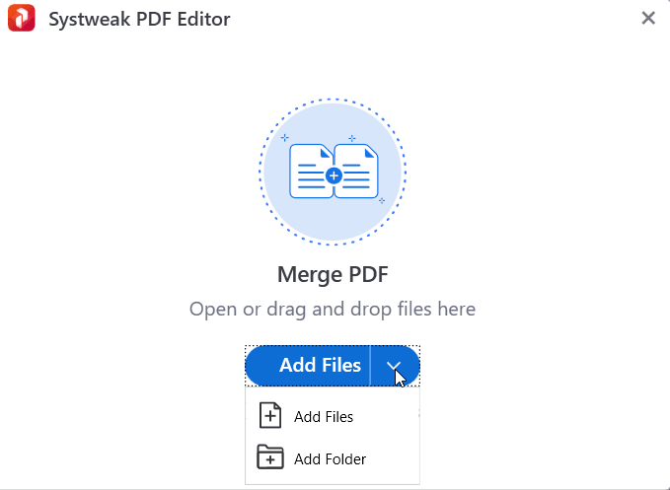This screenshot has width=670, height=490.
Task: Click the blue Add Files button label
Action: 320,366
